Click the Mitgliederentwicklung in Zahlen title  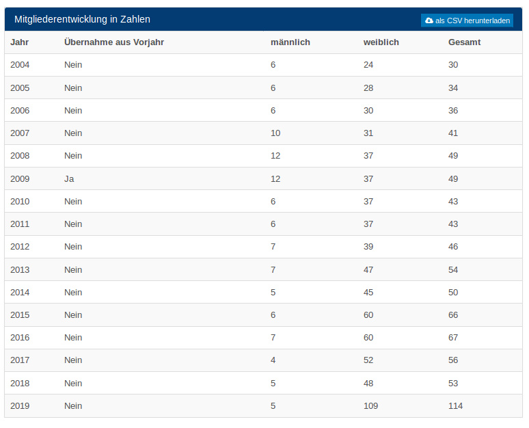(x=82, y=19)
